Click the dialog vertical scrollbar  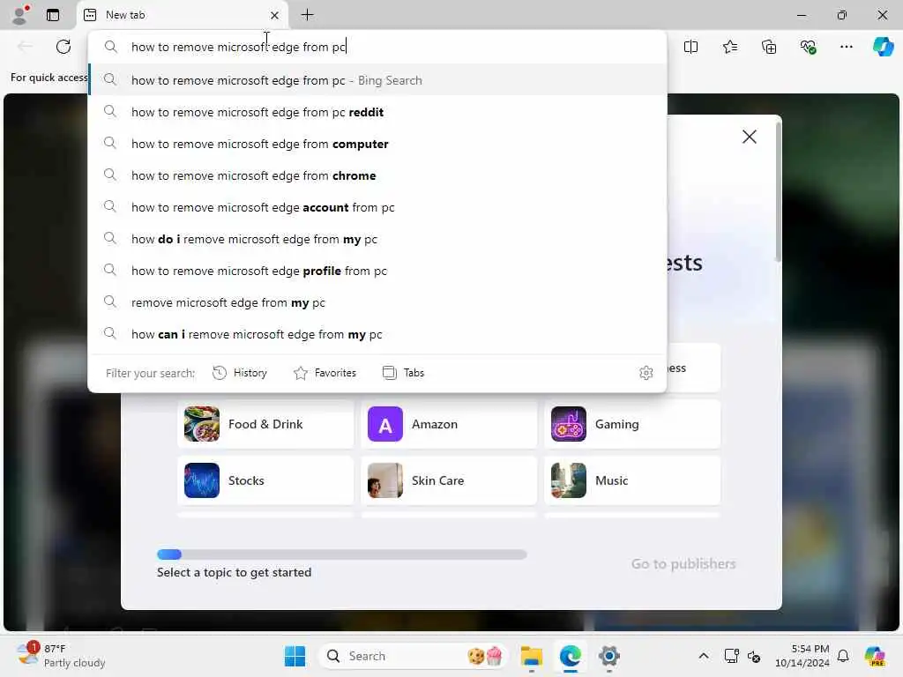tap(778, 193)
